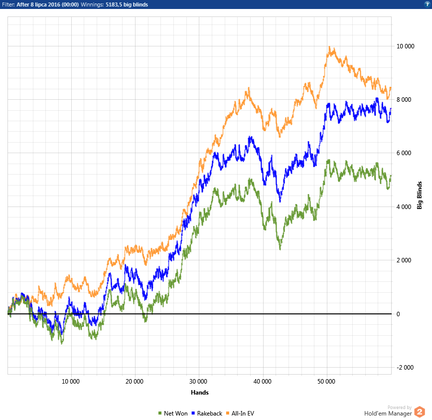Click the '50 000' x-axis hands label
This screenshot has height=420, width=432.
pyautogui.click(x=326, y=382)
